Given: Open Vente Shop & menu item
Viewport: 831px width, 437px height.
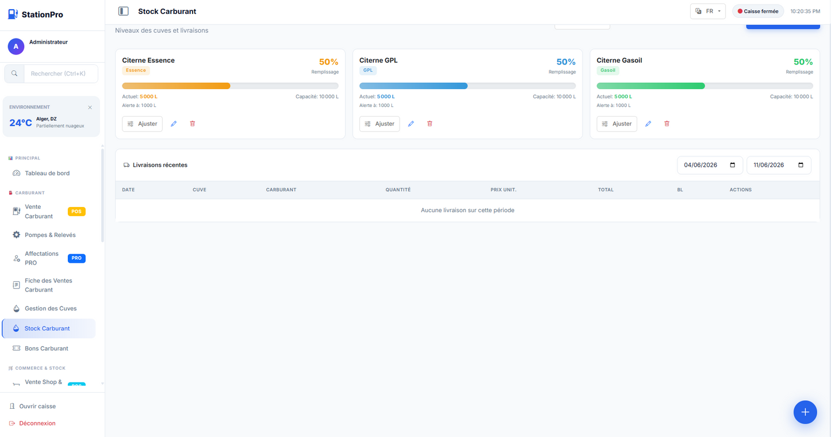Looking at the screenshot, I should tap(49, 382).
